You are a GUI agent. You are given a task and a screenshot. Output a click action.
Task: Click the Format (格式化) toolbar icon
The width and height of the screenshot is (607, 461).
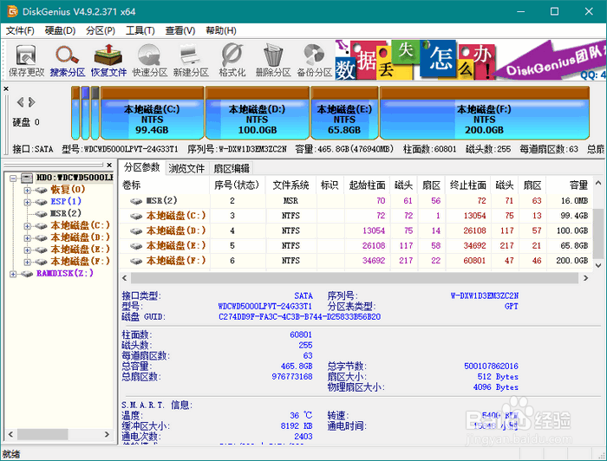(232, 60)
